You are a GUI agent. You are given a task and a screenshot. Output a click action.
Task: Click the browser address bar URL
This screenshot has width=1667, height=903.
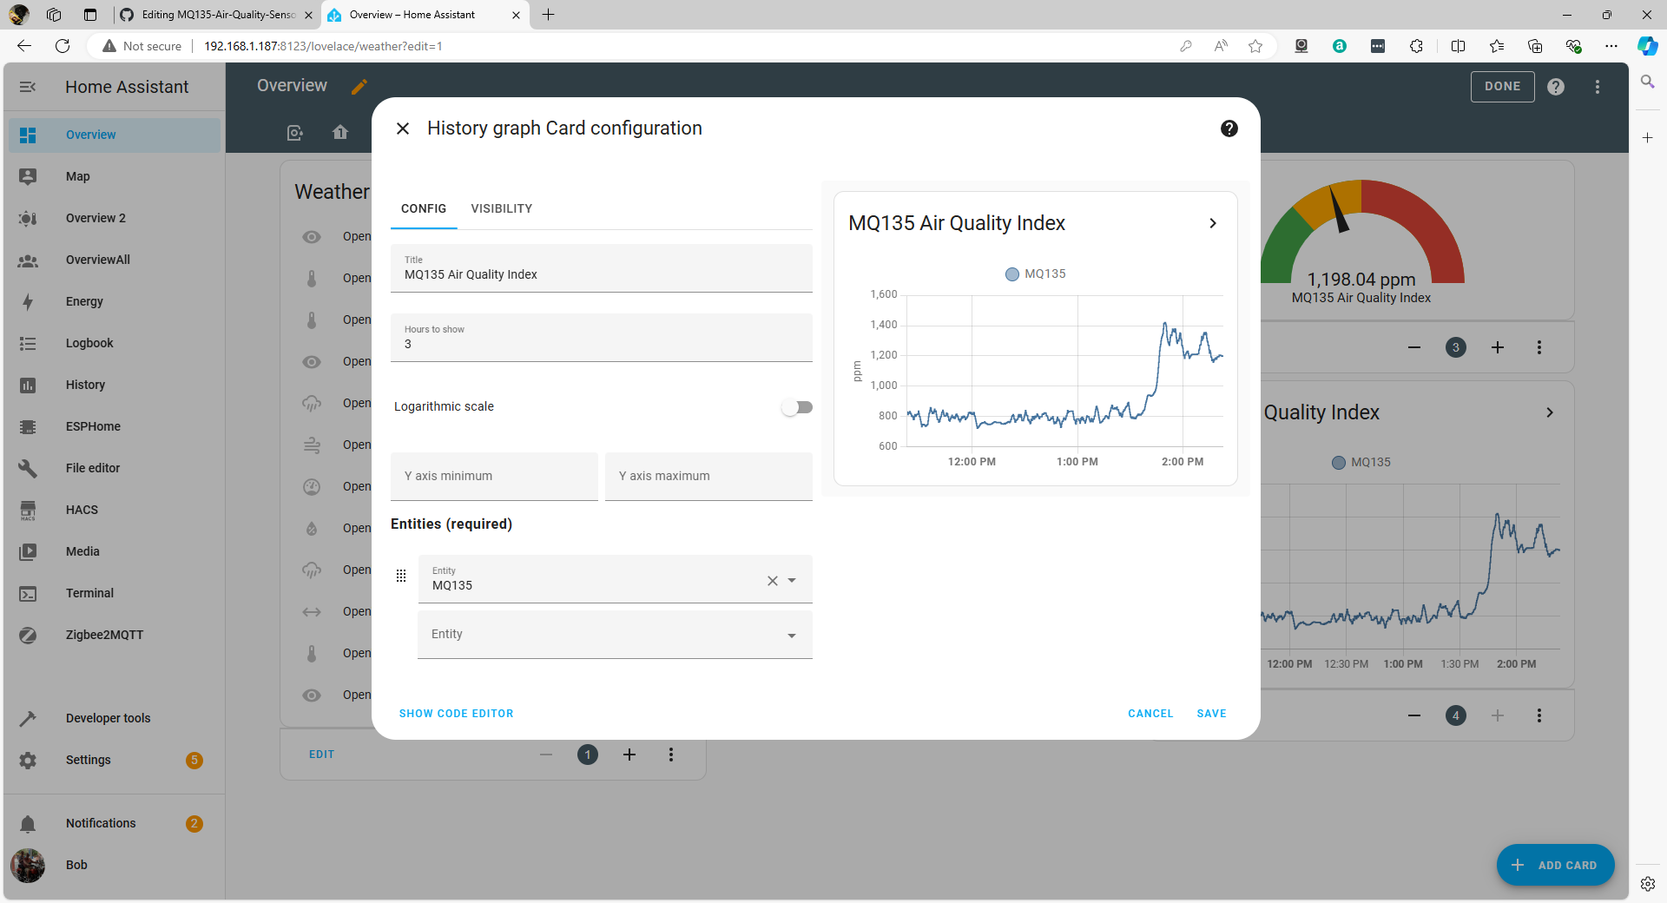pos(323,46)
